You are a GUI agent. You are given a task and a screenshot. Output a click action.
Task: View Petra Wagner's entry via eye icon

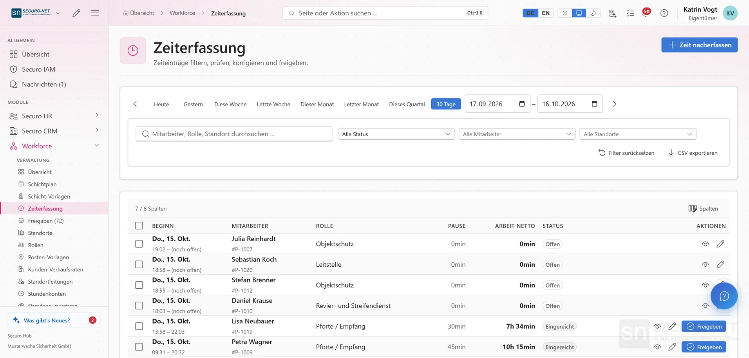click(657, 347)
